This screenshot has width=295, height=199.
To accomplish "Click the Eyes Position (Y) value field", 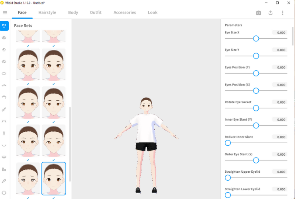I will point(280,67).
